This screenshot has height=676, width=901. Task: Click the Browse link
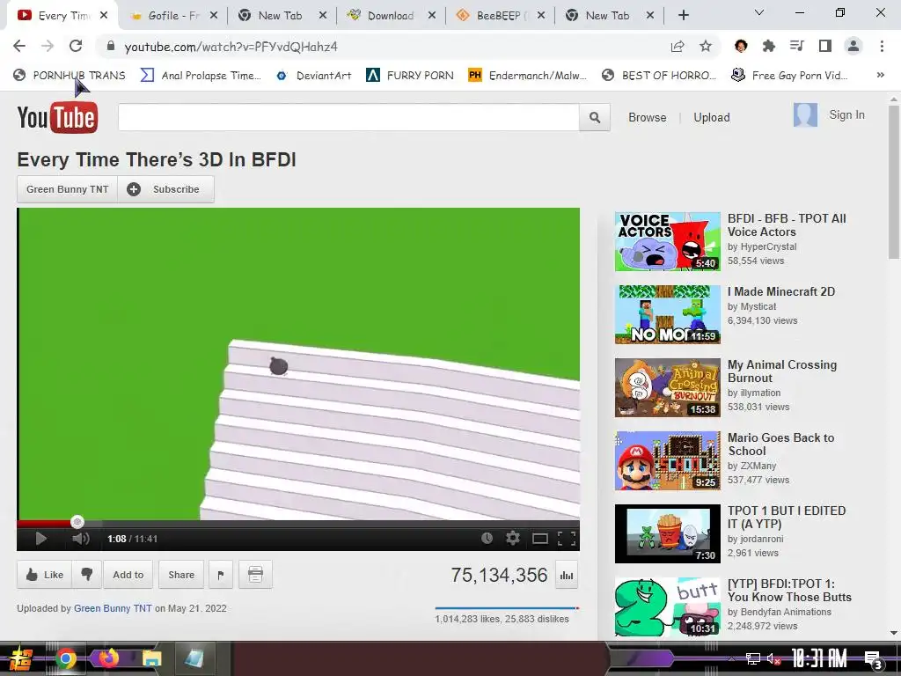click(647, 117)
